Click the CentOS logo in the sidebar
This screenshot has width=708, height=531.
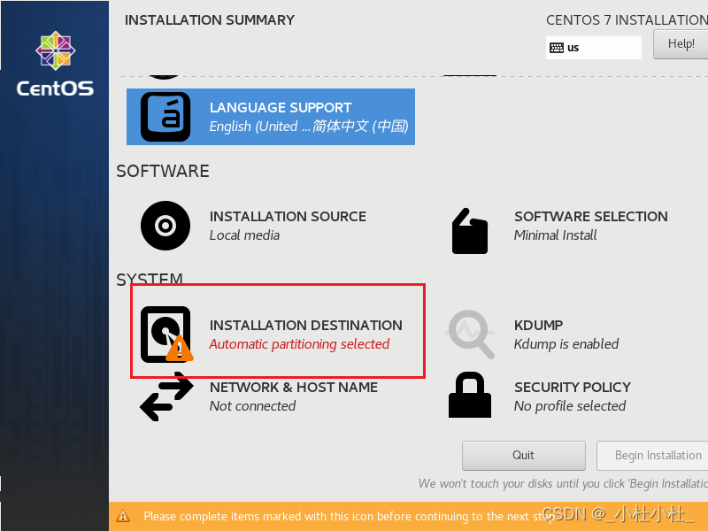click(55, 64)
